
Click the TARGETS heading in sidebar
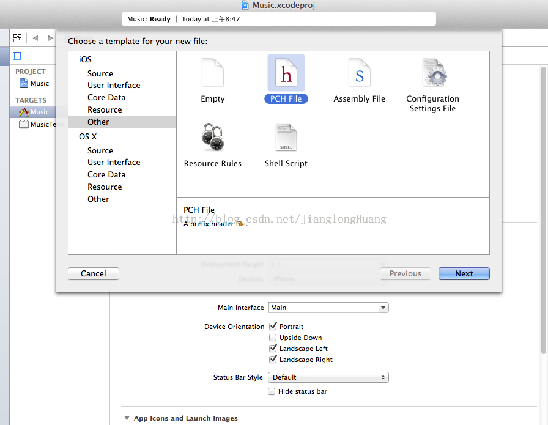click(x=31, y=100)
